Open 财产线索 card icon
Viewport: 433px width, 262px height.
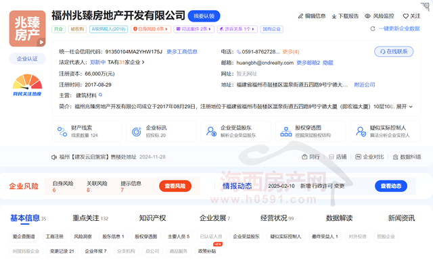pos(62,132)
